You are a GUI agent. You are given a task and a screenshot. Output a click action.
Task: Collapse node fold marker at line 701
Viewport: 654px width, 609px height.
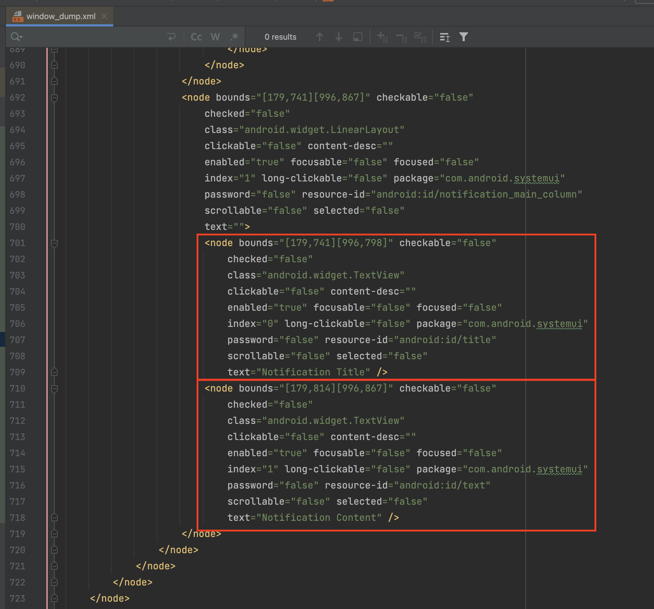[54, 243]
